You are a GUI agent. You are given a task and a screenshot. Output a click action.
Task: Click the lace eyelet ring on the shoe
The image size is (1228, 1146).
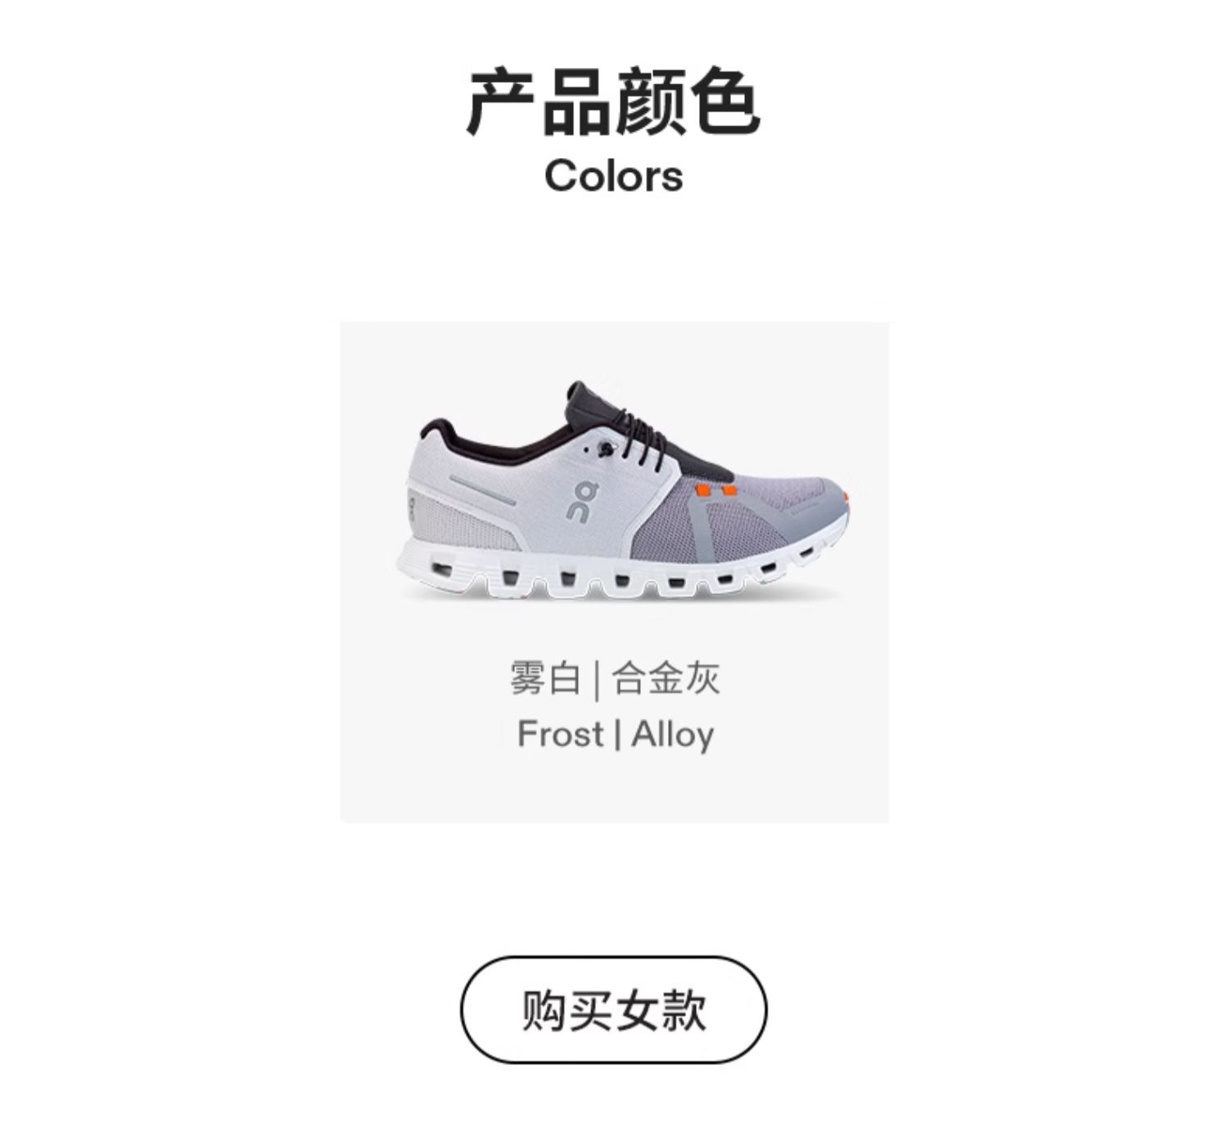(x=604, y=449)
